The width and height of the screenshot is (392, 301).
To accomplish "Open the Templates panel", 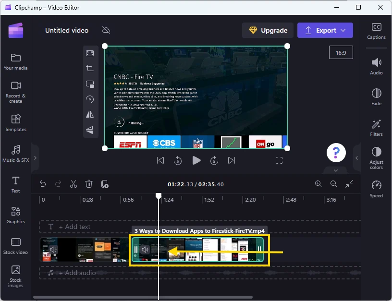I will pyautogui.click(x=15, y=123).
